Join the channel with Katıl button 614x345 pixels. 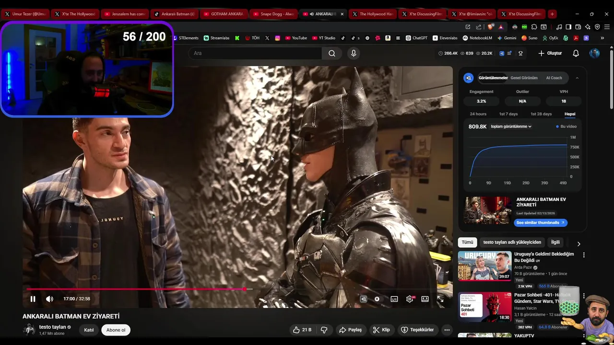(89, 330)
